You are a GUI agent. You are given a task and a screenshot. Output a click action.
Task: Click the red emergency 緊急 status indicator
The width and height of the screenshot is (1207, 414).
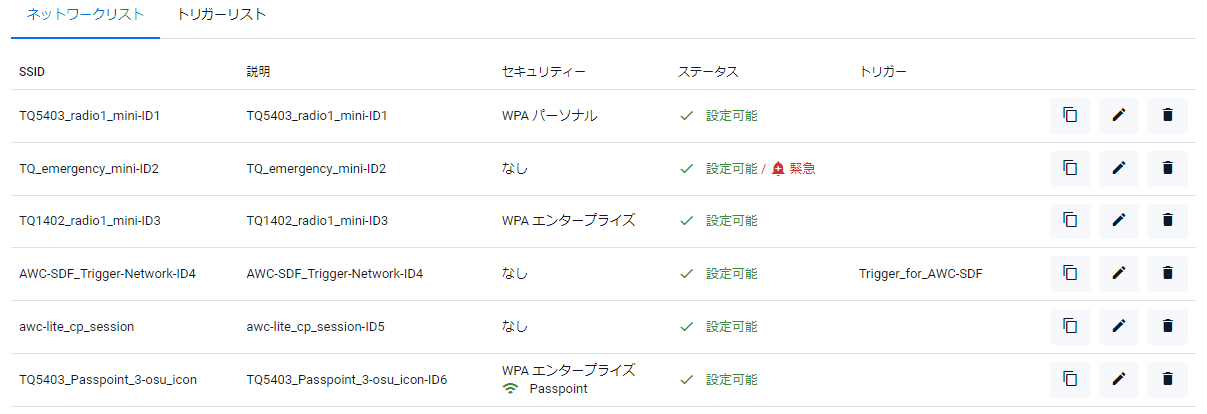[794, 168]
